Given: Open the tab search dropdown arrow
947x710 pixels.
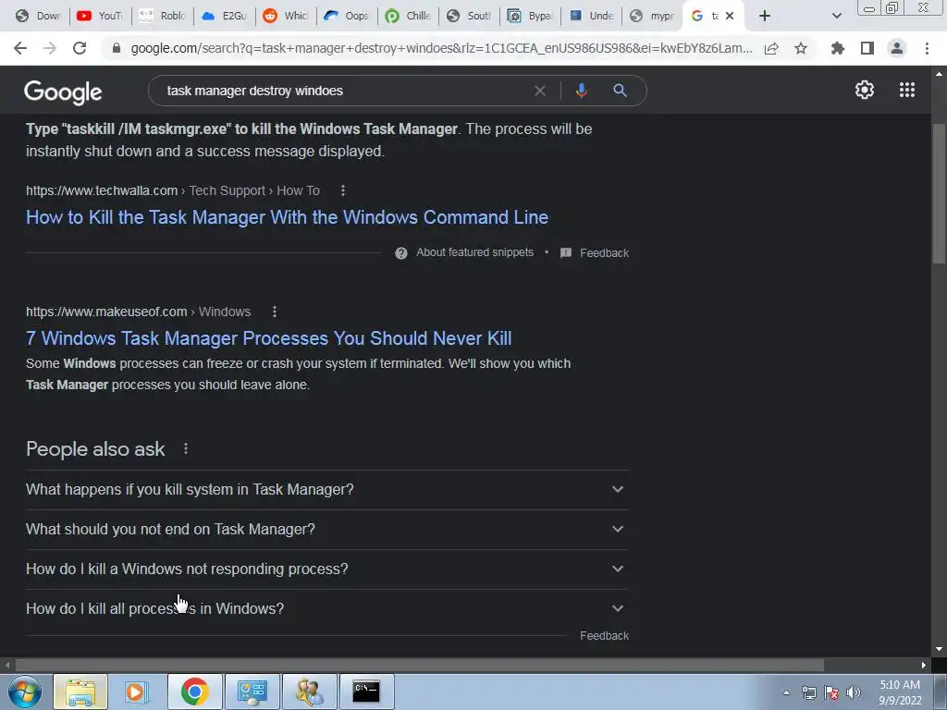Looking at the screenshot, I should [x=836, y=16].
